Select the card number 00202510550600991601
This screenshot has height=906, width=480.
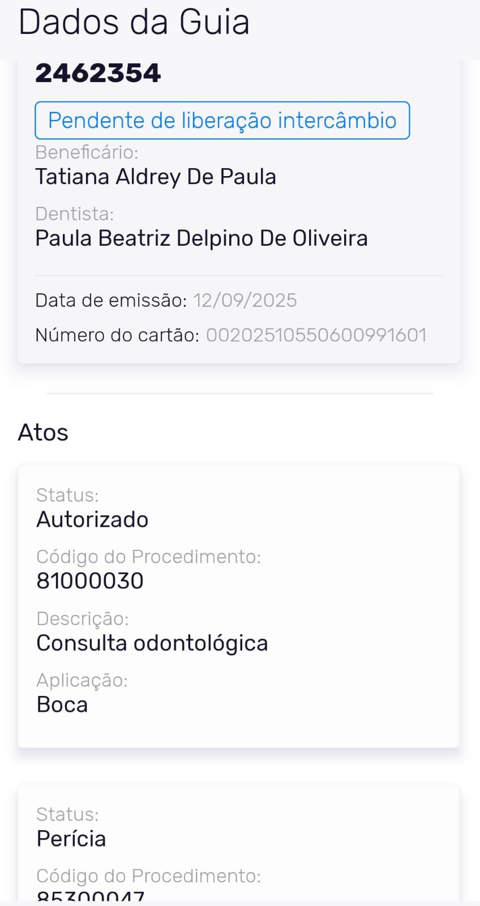[x=316, y=335]
